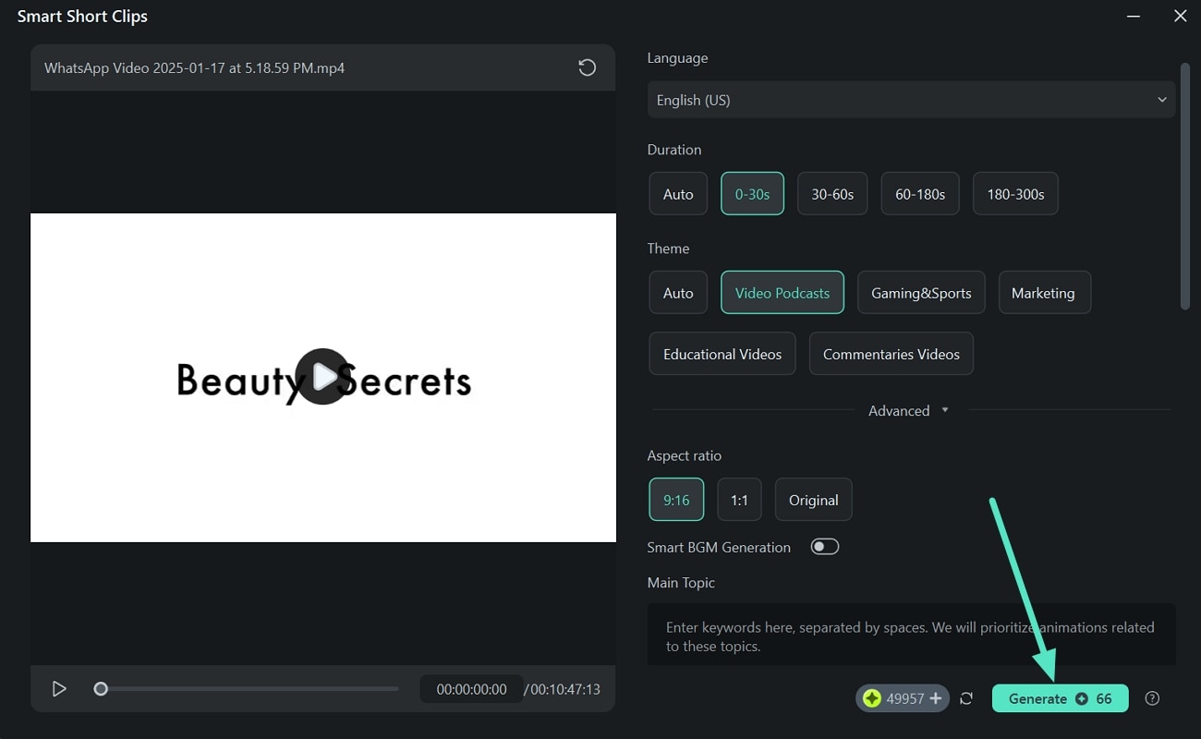Click the WhatsApp Video filename text
This screenshot has width=1201, height=739.
195,67
